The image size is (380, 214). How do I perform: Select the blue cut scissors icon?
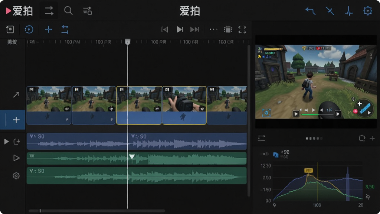(330, 11)
